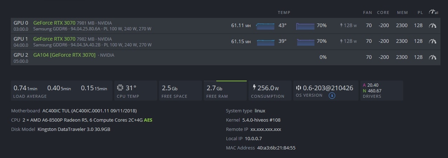The width and height of the screenshot is (448, 158).
Task: Click the Free Space 2.5 Gb tile
Action: (x=180, y=91)
